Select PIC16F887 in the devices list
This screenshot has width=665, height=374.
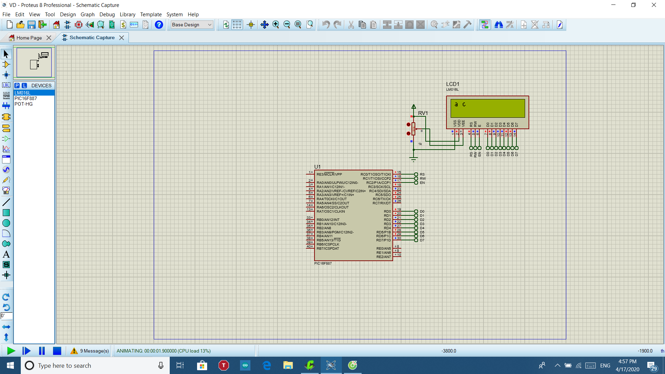coord(34,98)
